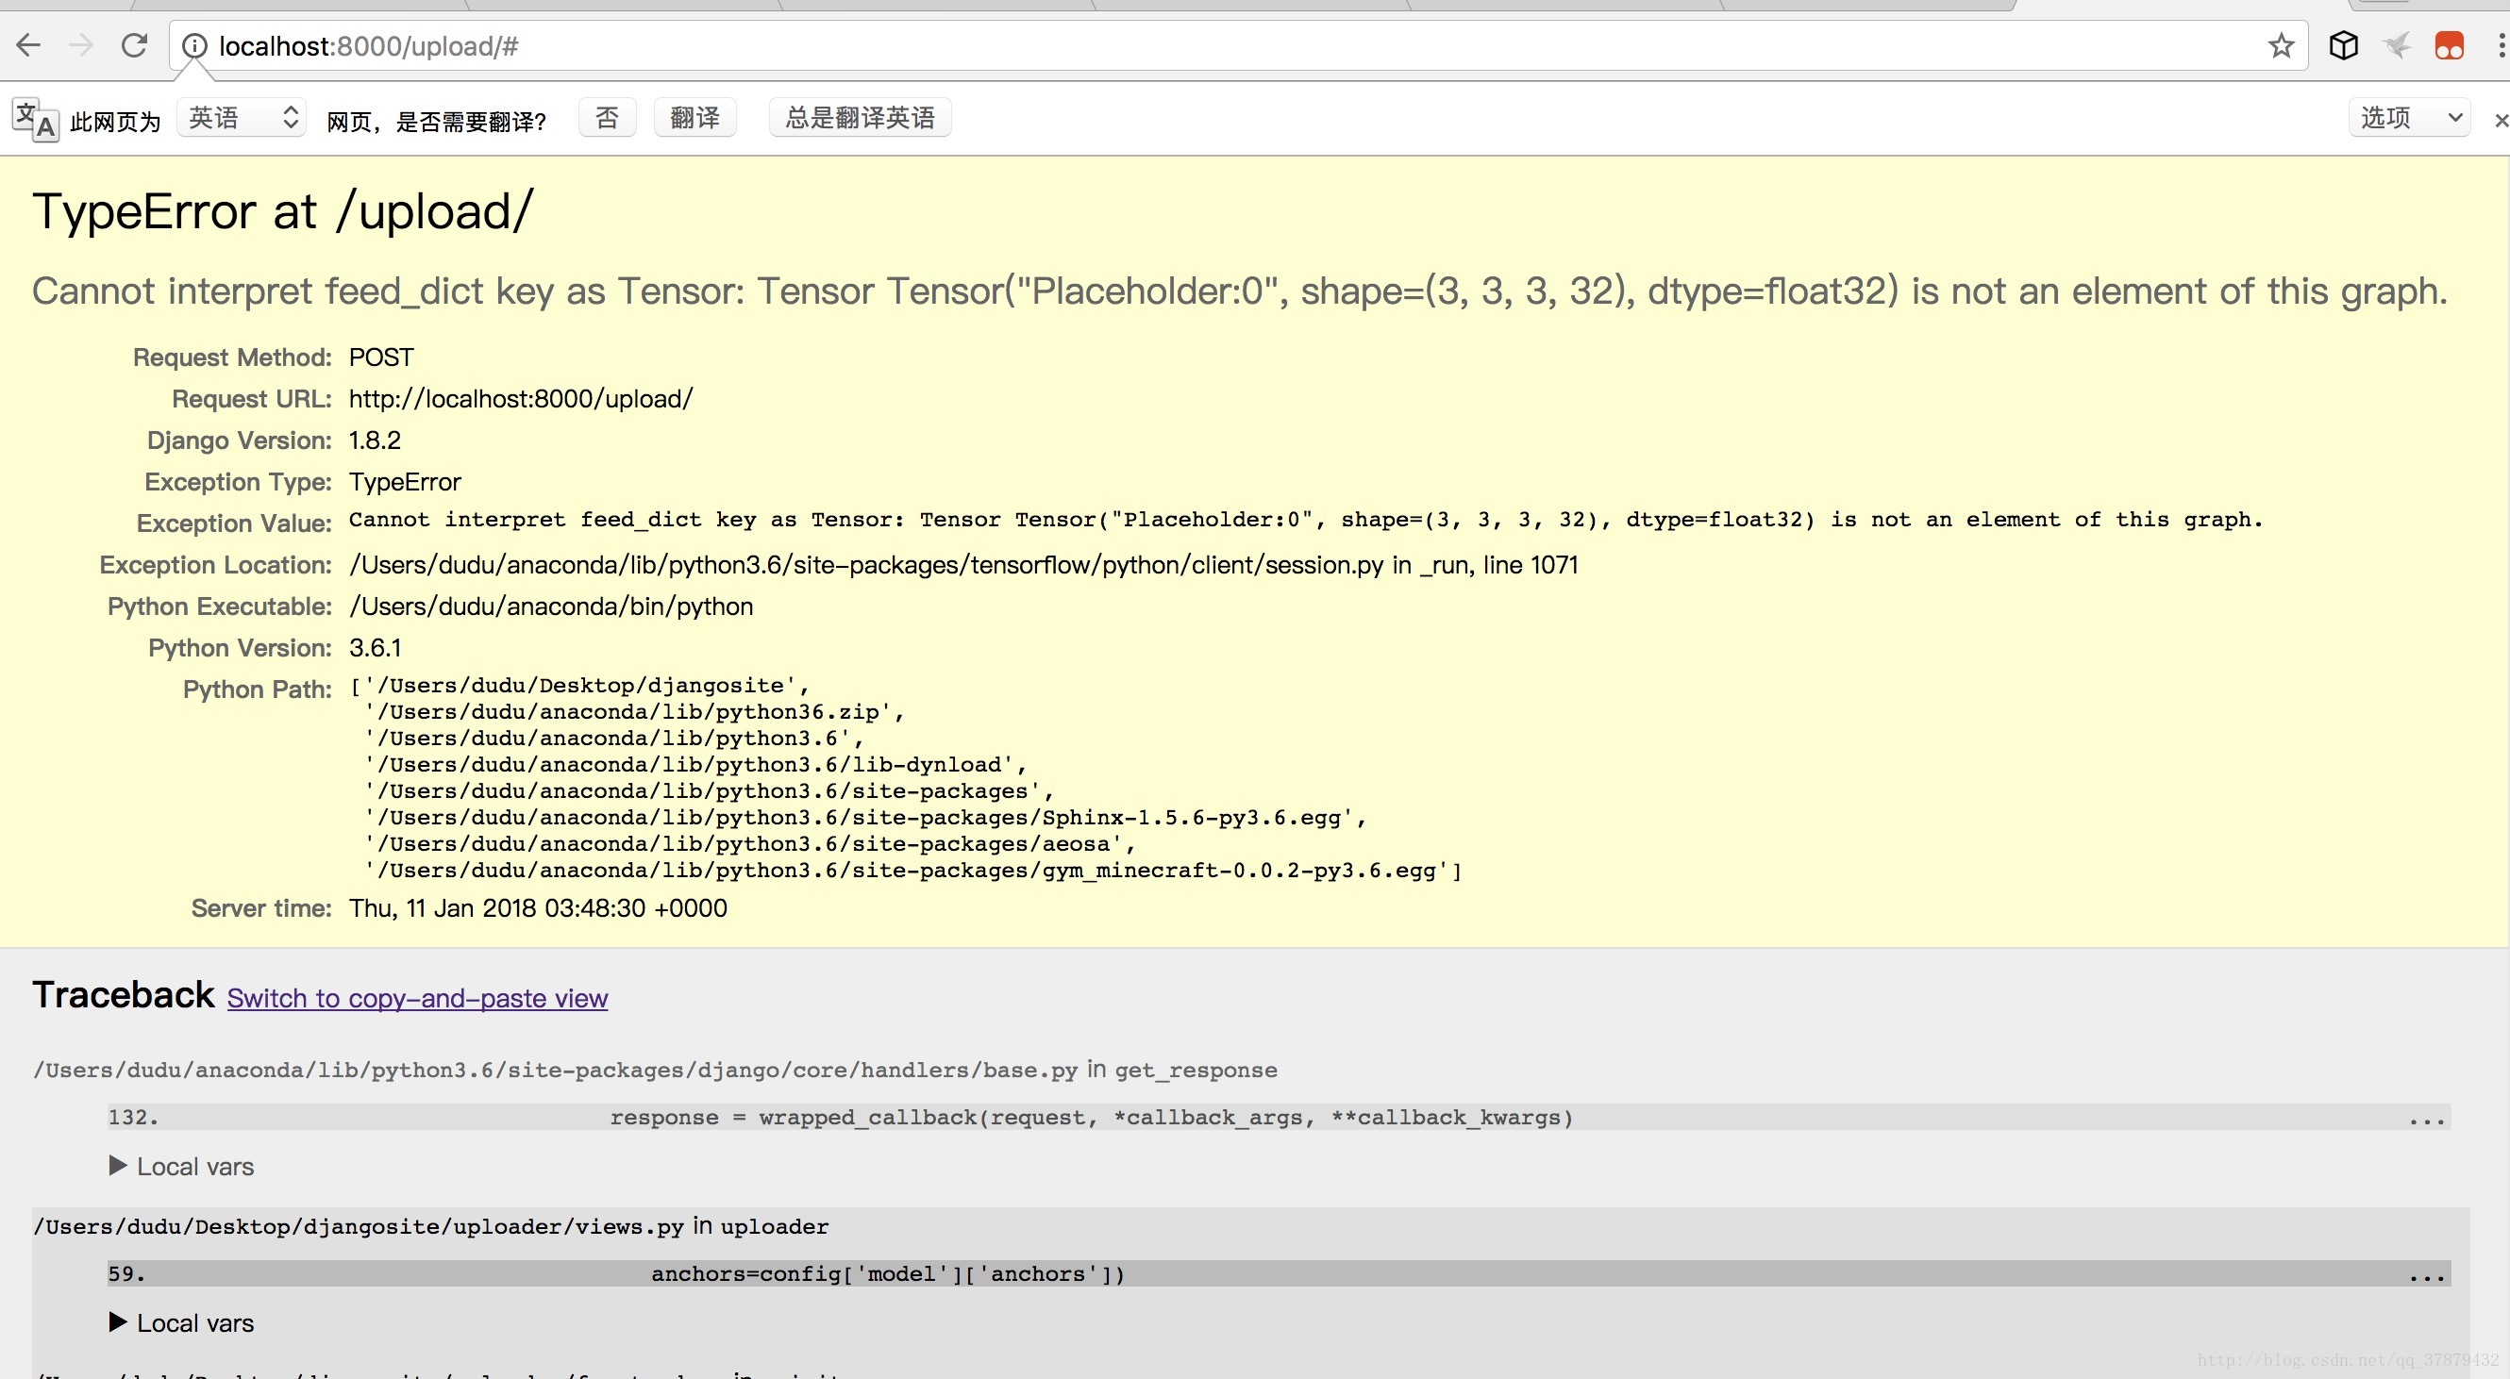This screenshot has width=2510, height=1379.
Task: Go back with the browser back arrow
Action: click(28, 44)
